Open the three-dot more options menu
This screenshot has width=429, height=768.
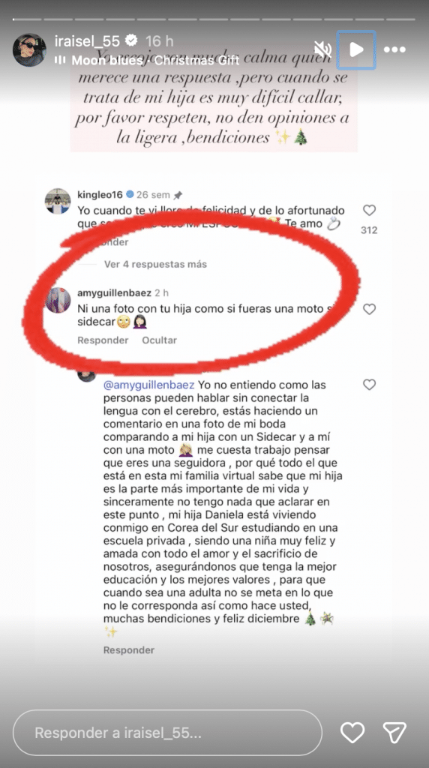(394, 50)
